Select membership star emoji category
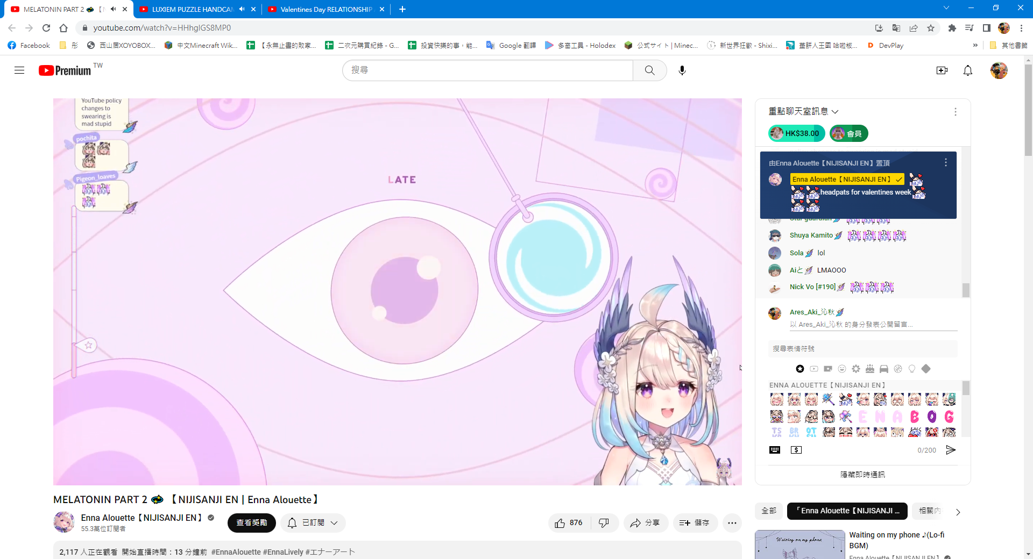The width and height of the screenshot is (1033, 559). click(x=800, y=369)
